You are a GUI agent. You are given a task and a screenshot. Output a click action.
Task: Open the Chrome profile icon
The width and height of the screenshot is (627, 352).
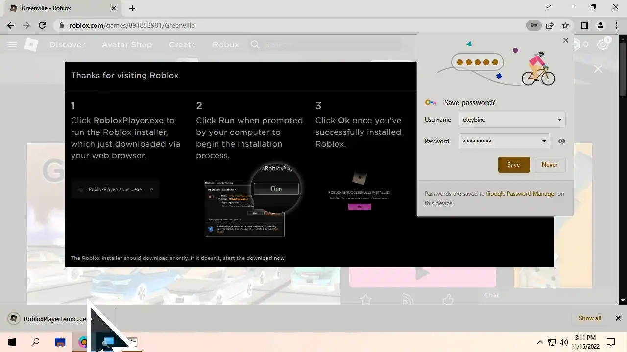[600, 25]
